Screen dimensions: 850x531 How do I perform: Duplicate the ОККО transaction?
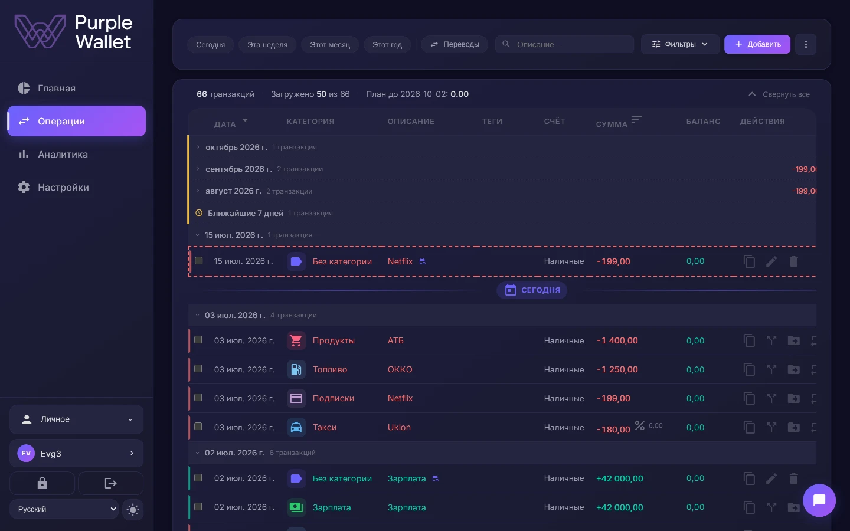pyautogui.click(x=749, y=369)
